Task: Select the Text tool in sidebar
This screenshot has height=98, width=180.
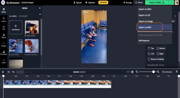Action: [x=4, y=28]
